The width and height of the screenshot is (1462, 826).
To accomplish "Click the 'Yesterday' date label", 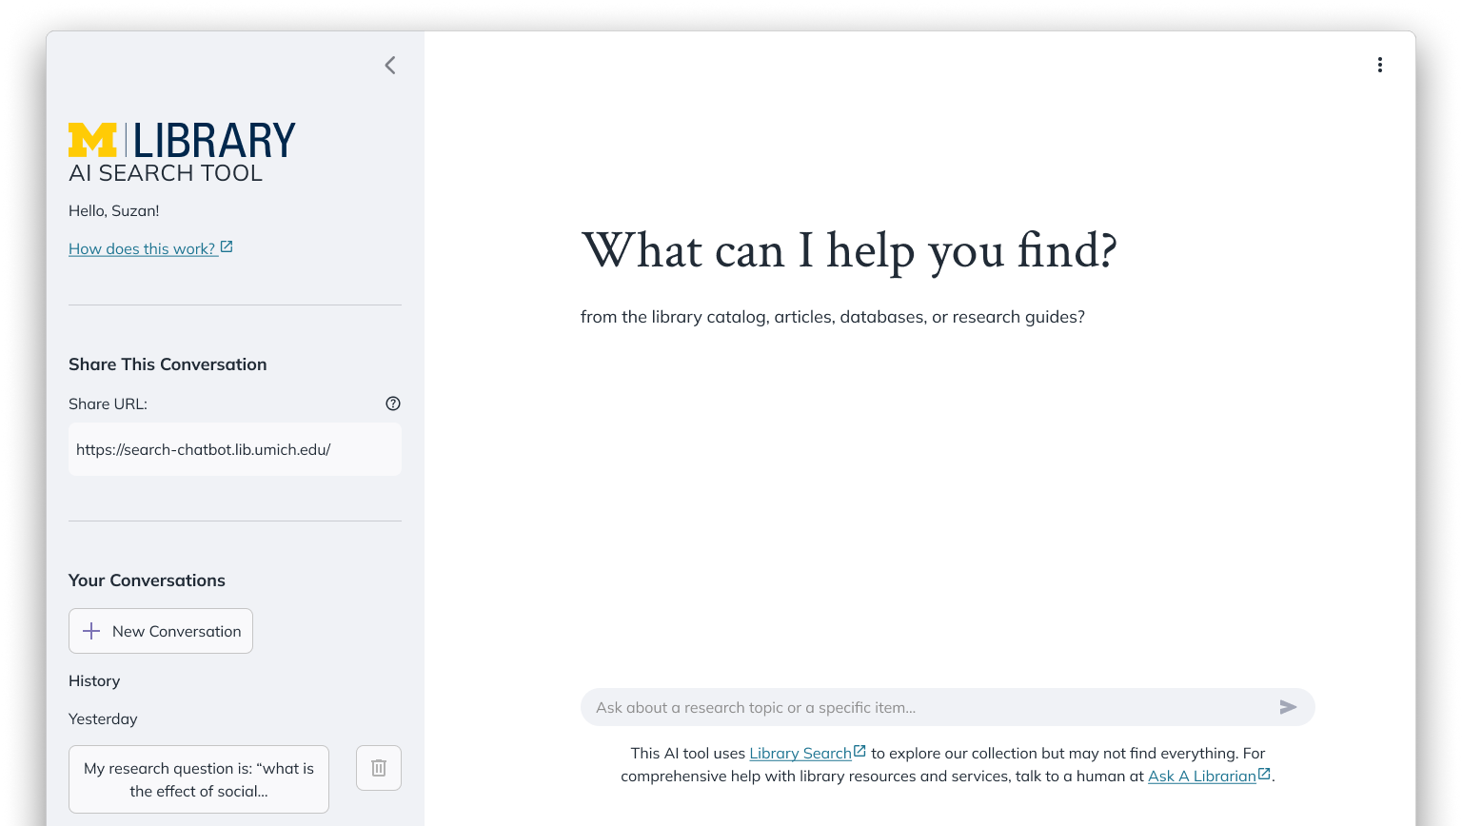I will coord(103,719).
